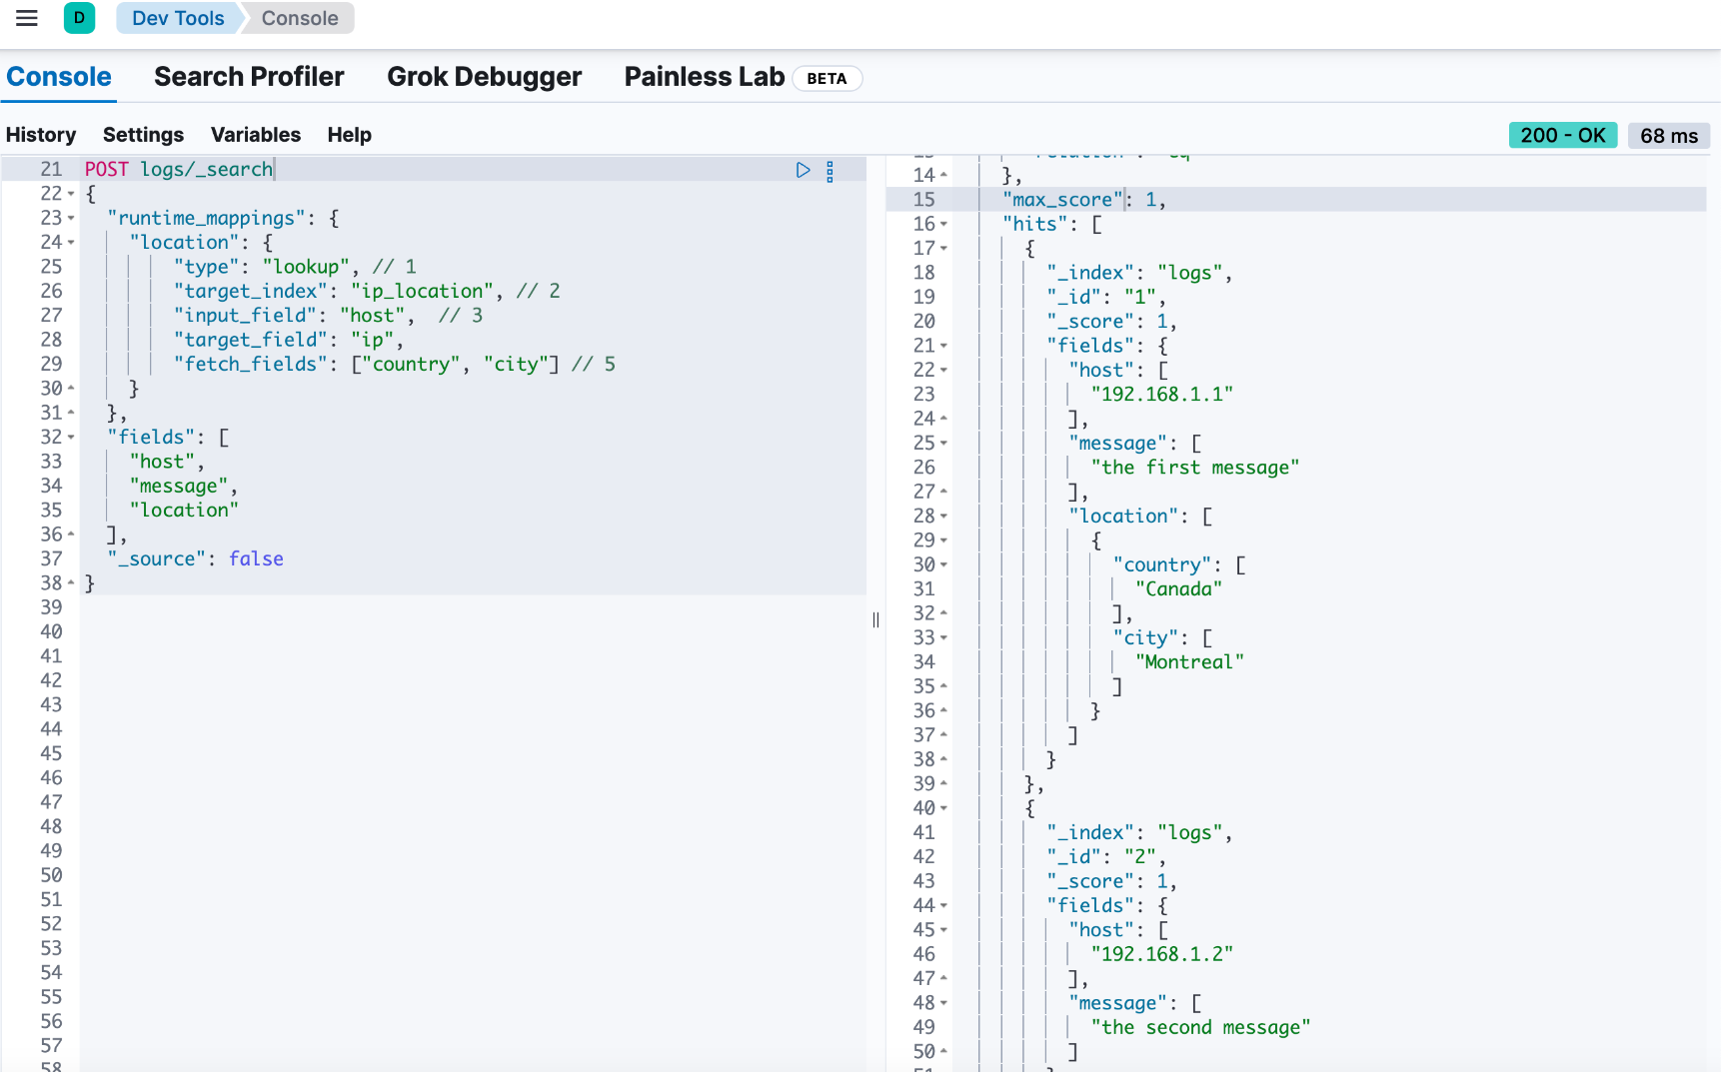Switch to the Search Profiler tab
The height and width of the screenshot is (1072, 1724).
point(249,77)
